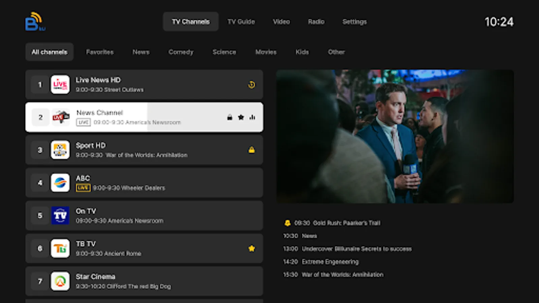Image resolution: width=539 pixels, height=303 pixels.
Task: Show the Movies category
Action: click(x=266, y=52)
